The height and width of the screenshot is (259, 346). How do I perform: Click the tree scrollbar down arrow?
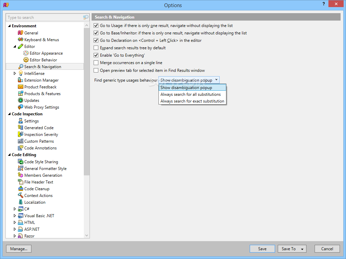(x=87, y=235)
